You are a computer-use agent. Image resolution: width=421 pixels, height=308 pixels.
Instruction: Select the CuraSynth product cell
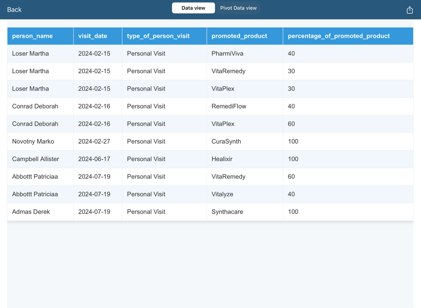226,141
